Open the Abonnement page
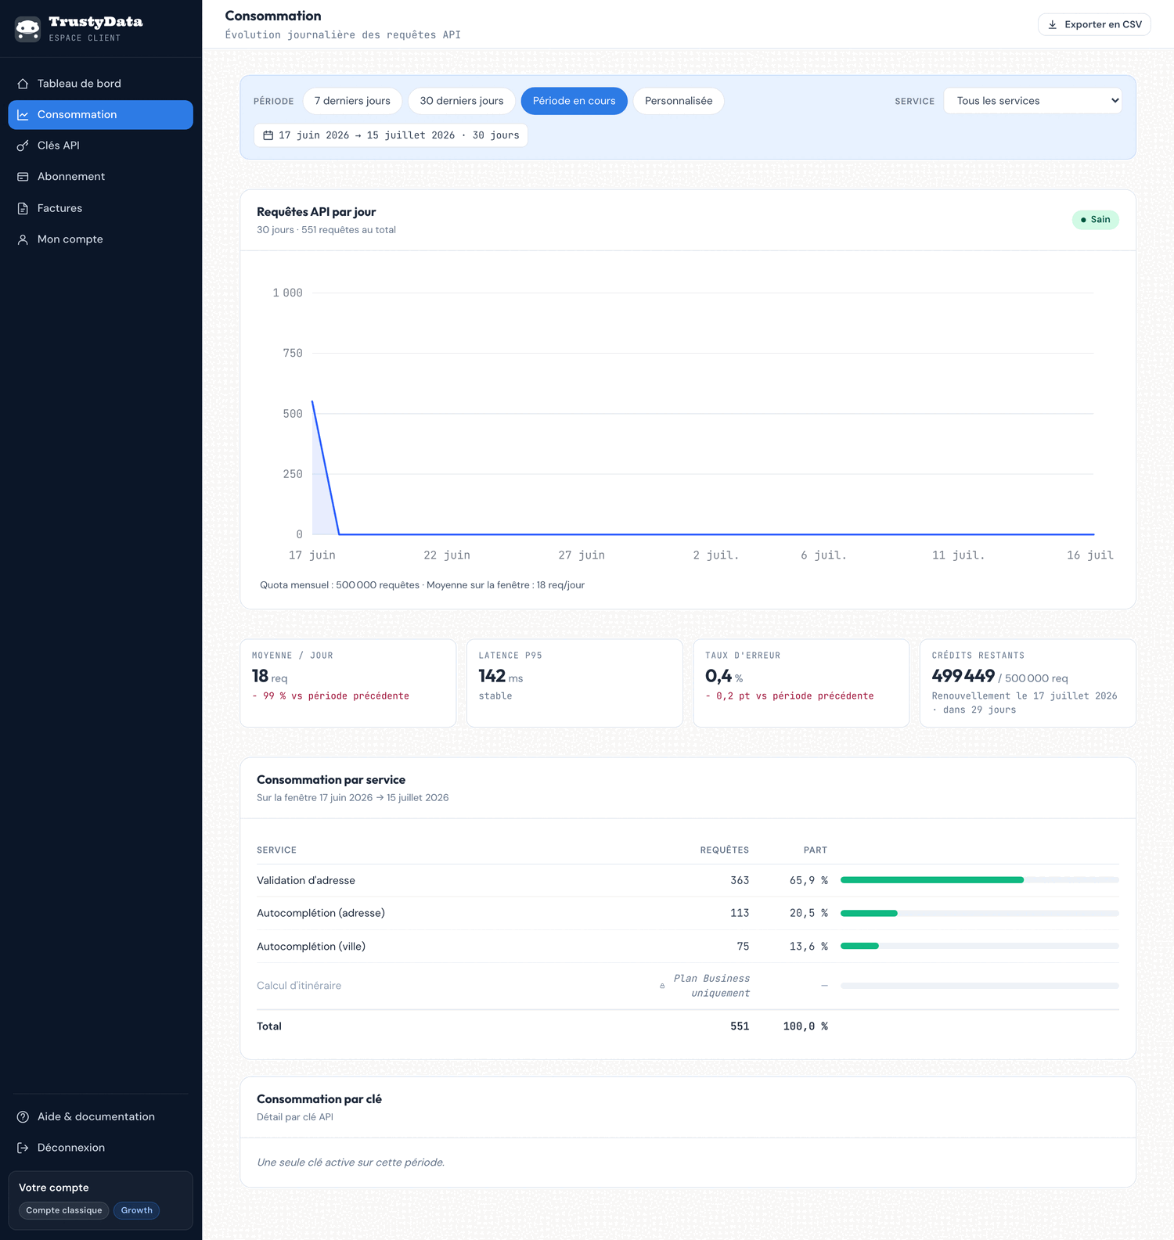Screen dimensions: 1174x1240 (x=100, y=177)
